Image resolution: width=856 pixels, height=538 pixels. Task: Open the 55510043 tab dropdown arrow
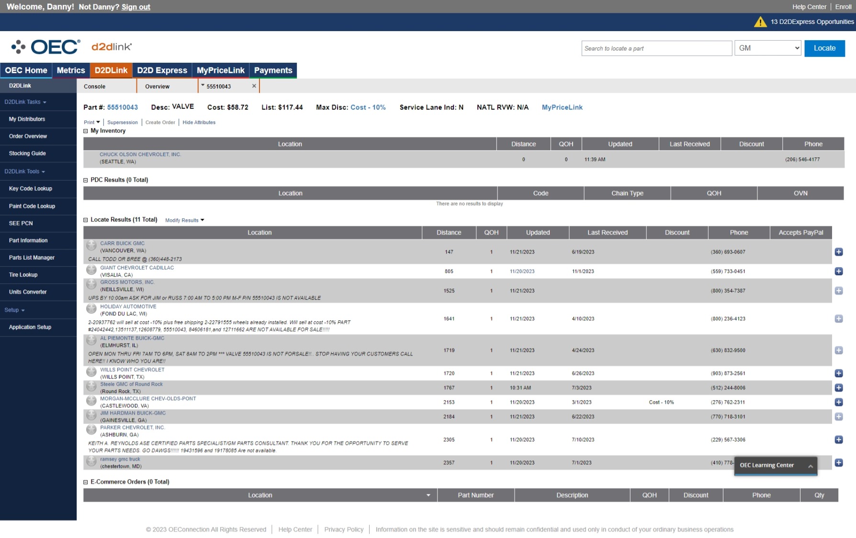pyautogui.click(x=203, y=85)
